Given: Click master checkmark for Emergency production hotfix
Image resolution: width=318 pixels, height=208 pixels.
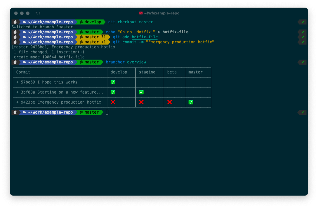Looking at the screenshot, I should pyautogui.click(x=191, y=102).
